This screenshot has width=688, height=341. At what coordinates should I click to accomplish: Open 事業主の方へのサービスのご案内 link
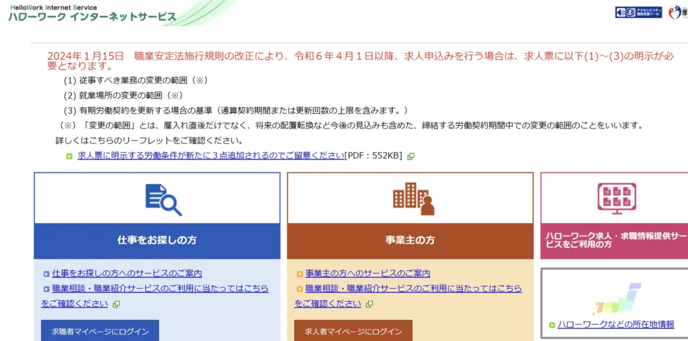[368, 273]
